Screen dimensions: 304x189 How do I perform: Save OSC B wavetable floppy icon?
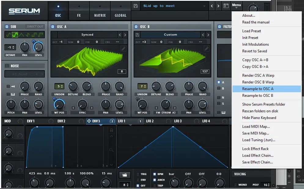coord(137,35)
